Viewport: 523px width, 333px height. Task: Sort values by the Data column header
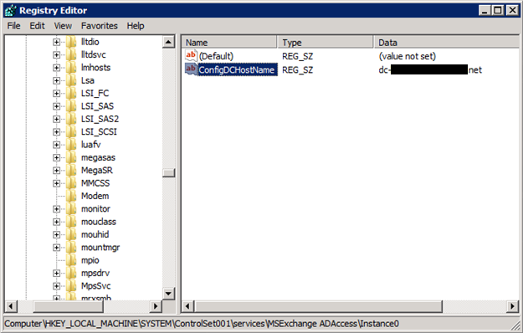446,43
